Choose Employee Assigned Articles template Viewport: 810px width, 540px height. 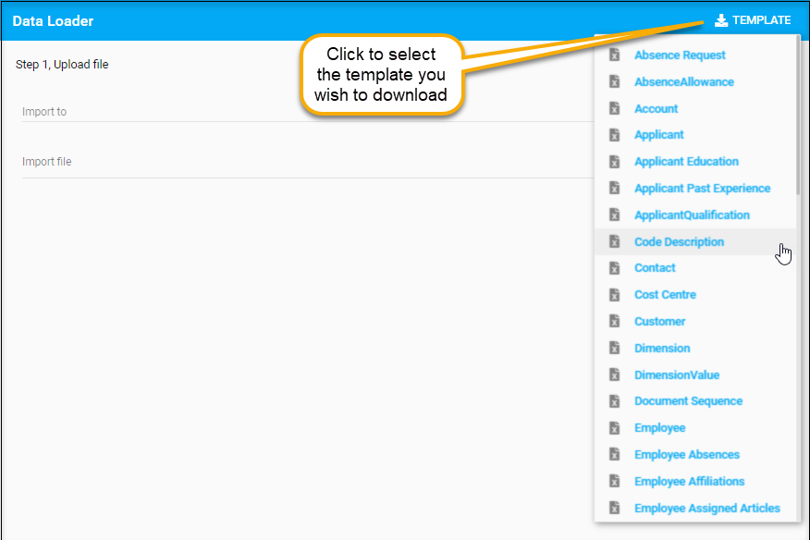coord(706,509)
